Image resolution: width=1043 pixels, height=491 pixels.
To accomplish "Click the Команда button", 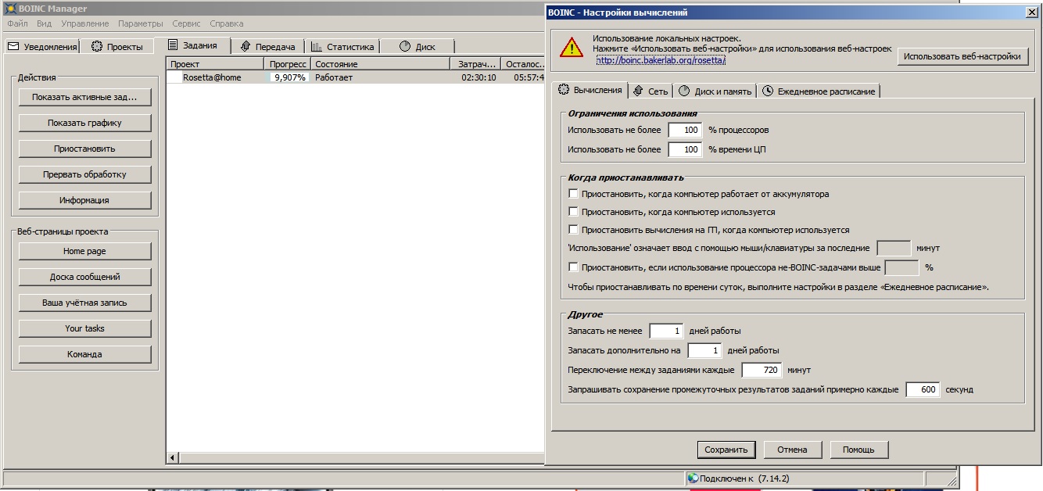I will [84, 354].
